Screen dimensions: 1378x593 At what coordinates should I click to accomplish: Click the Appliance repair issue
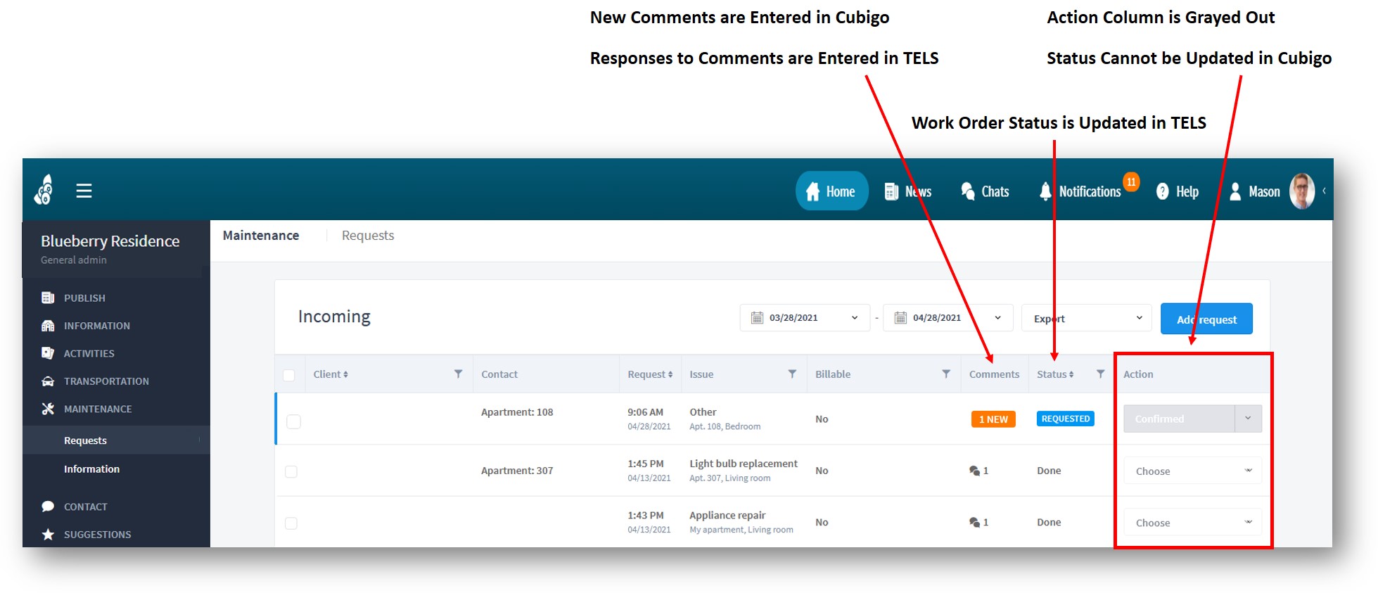pos(727,516)
